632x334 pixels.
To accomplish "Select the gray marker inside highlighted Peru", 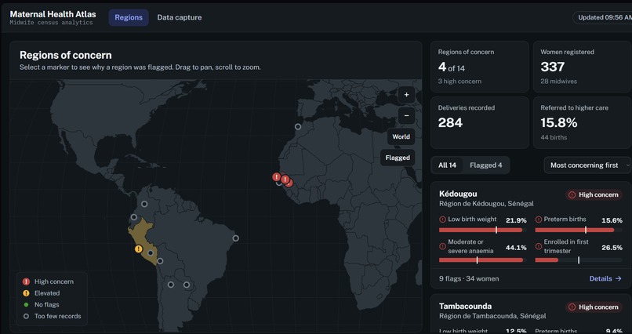I will point(151,253).
